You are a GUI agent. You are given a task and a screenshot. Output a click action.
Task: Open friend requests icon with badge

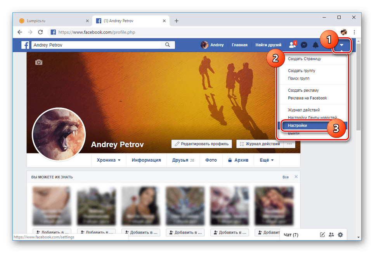(x=293, y=45)
